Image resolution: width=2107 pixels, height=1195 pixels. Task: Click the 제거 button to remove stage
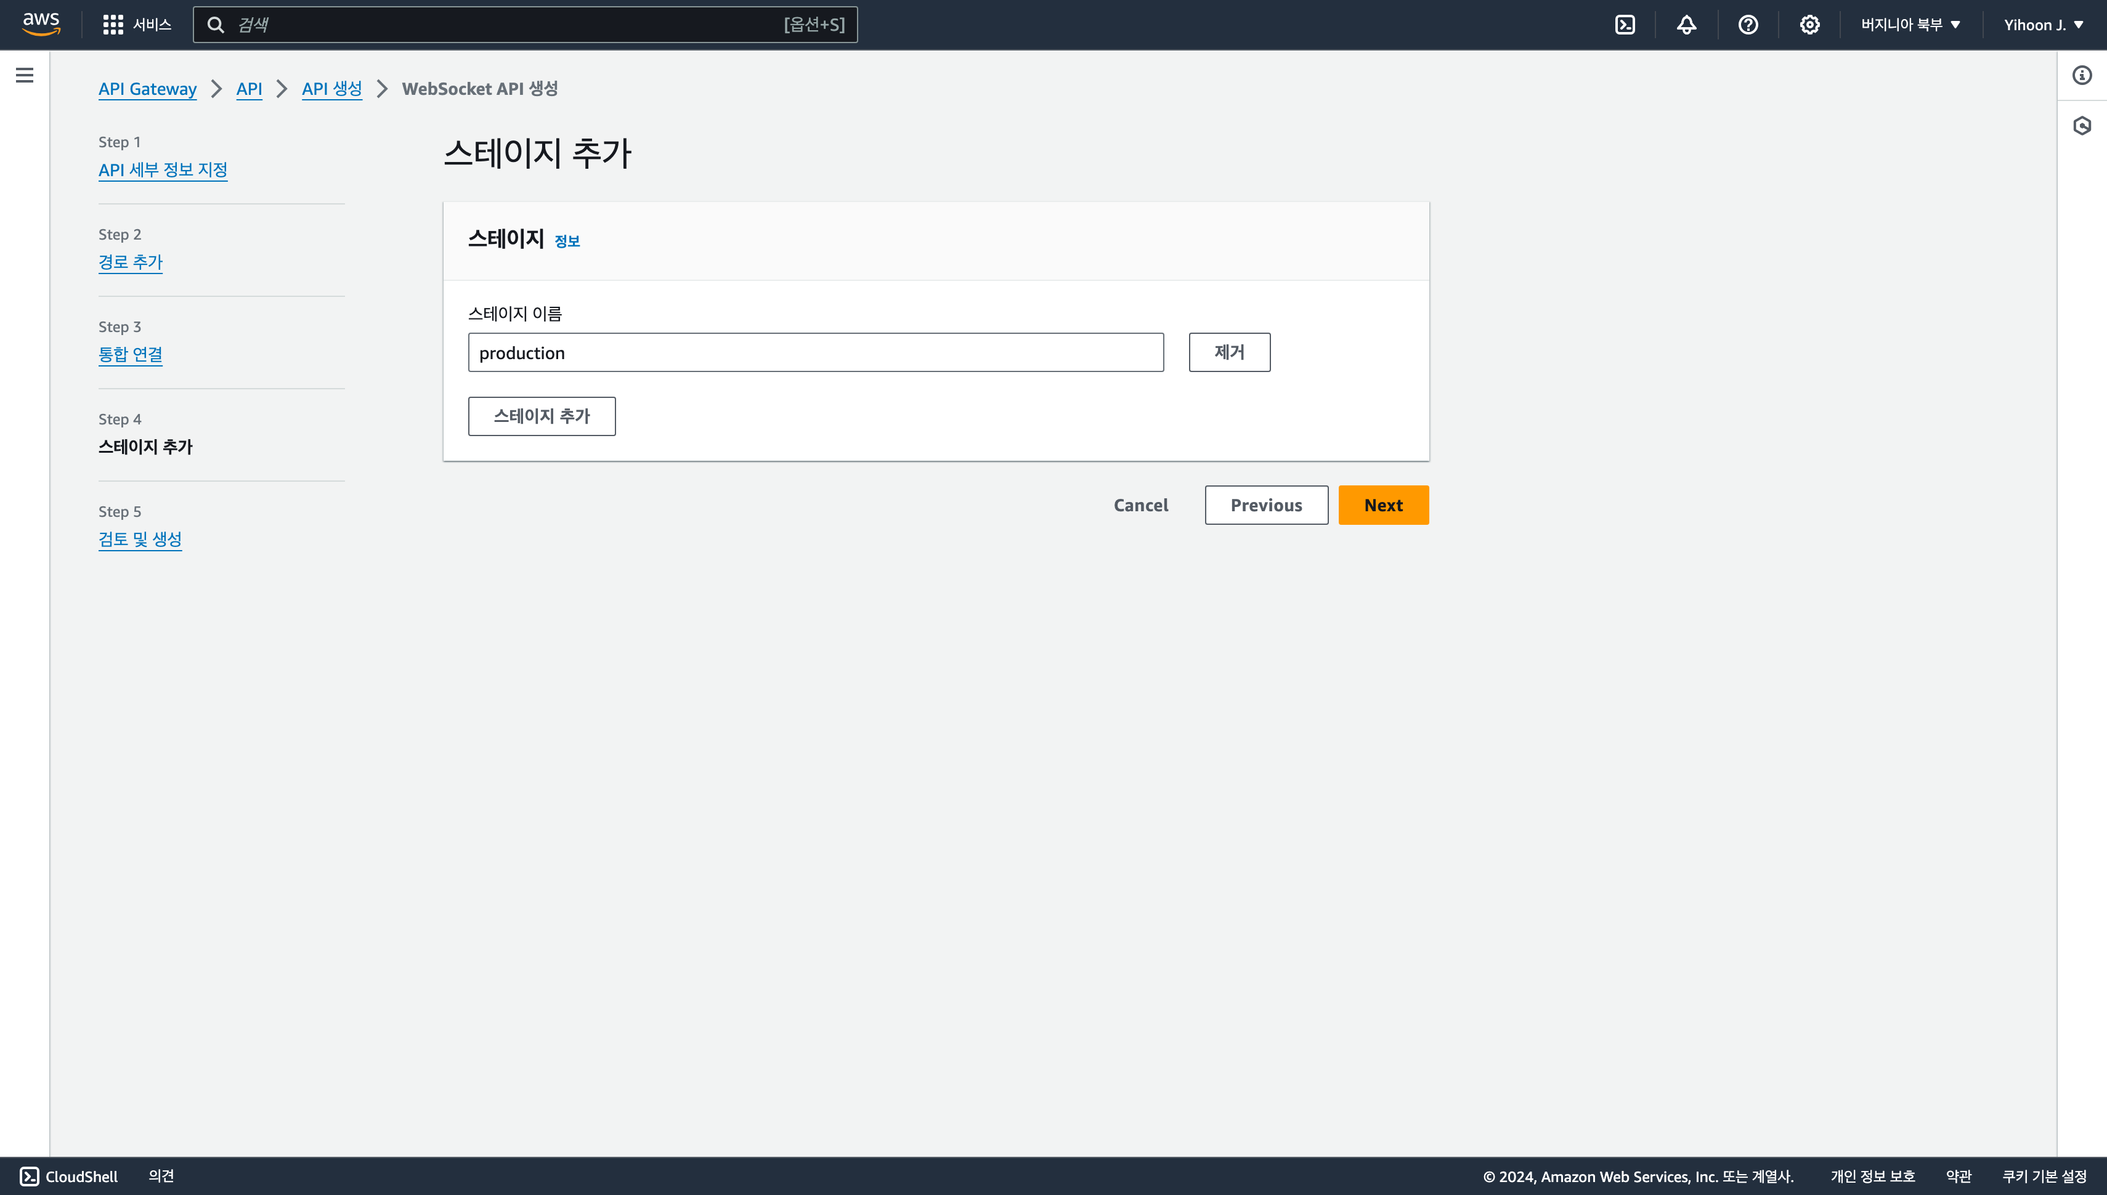coord(1228,352)
